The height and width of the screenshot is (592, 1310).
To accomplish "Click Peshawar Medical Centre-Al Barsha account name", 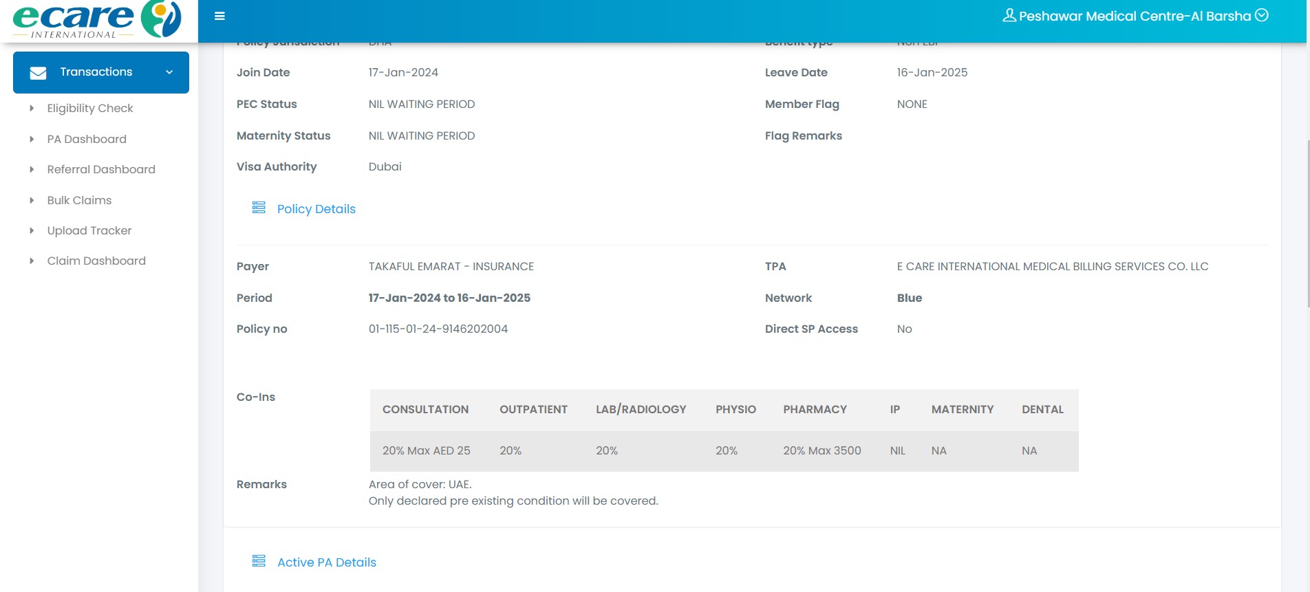I will pyautogui.click(x=1134, y=16).
